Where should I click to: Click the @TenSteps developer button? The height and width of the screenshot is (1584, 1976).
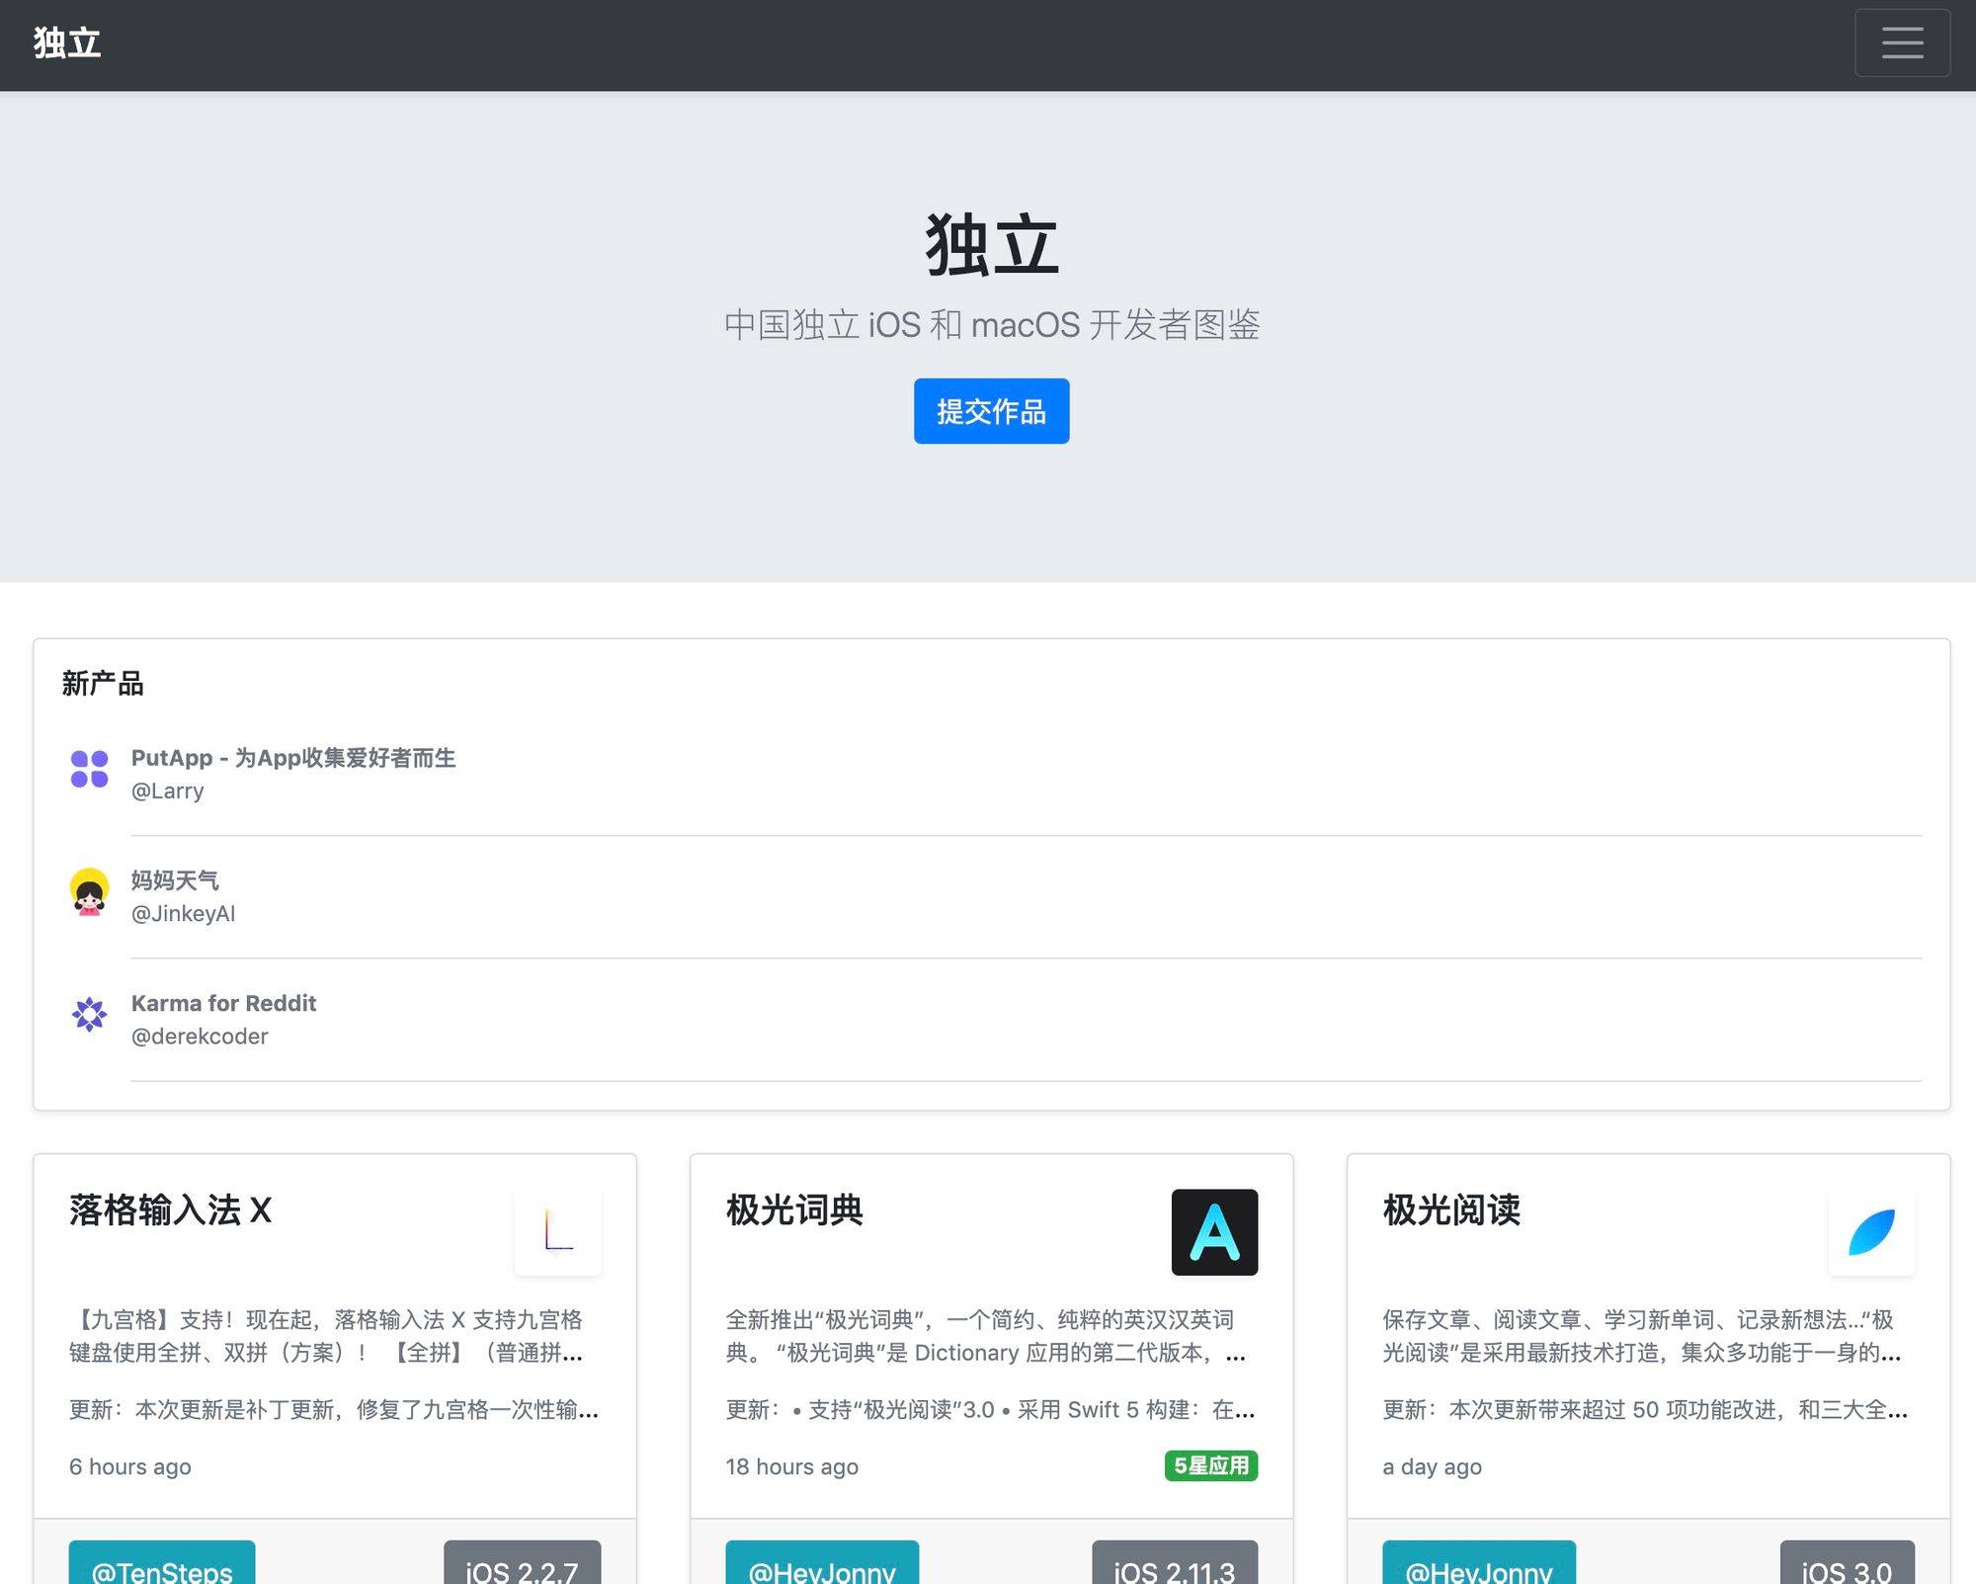pos(162,1566)
